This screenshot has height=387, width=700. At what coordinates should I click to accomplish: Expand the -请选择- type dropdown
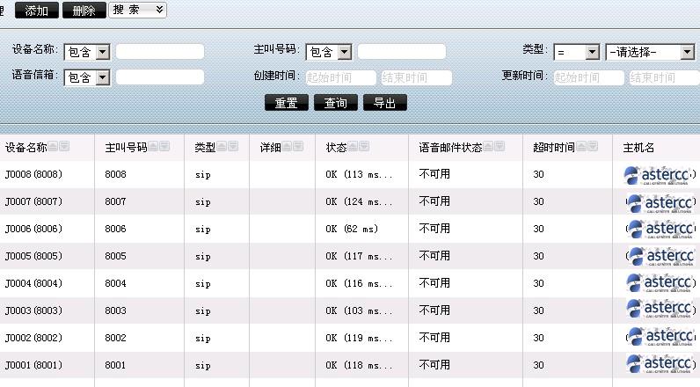coord(650,52)
